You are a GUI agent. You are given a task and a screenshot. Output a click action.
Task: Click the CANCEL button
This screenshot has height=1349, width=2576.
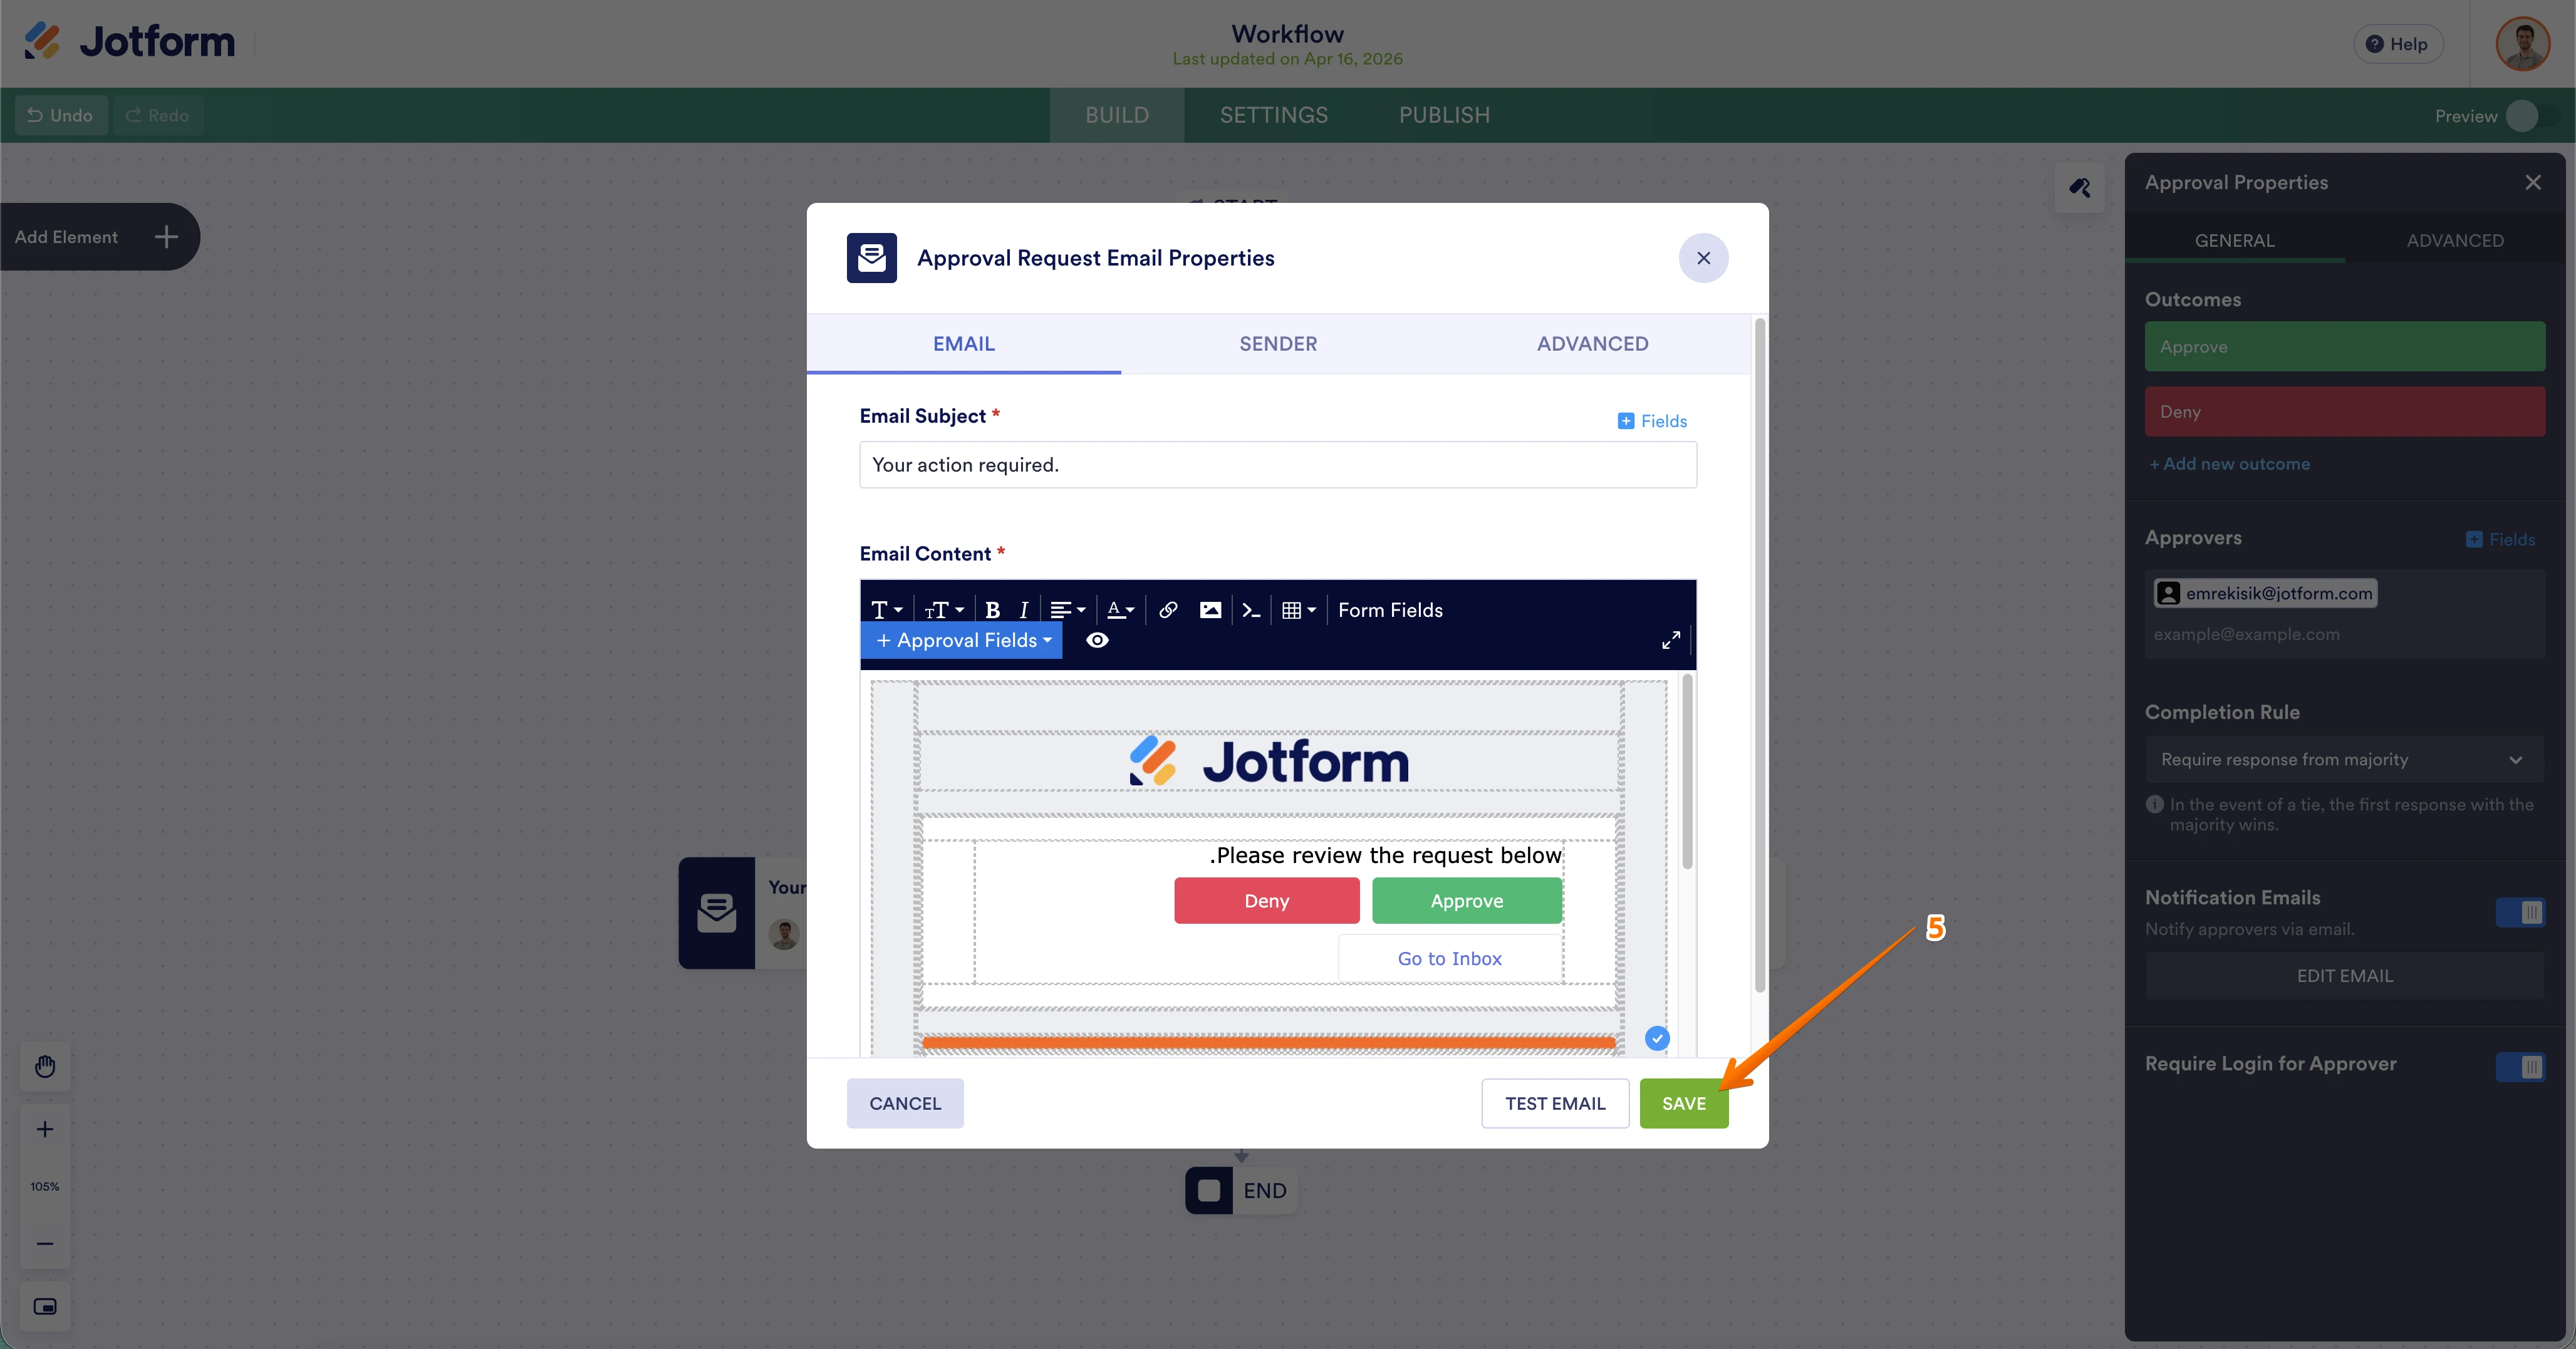coord(905,1104)
